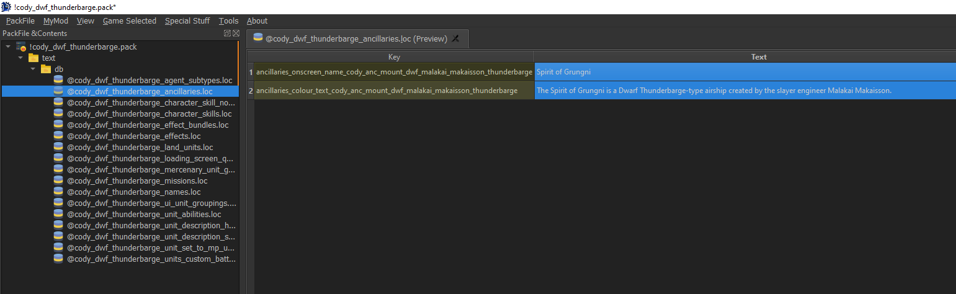Screen dimensions: 956x294
Task: Click the effects.loc database icon
Action: (x=58, y=136)
